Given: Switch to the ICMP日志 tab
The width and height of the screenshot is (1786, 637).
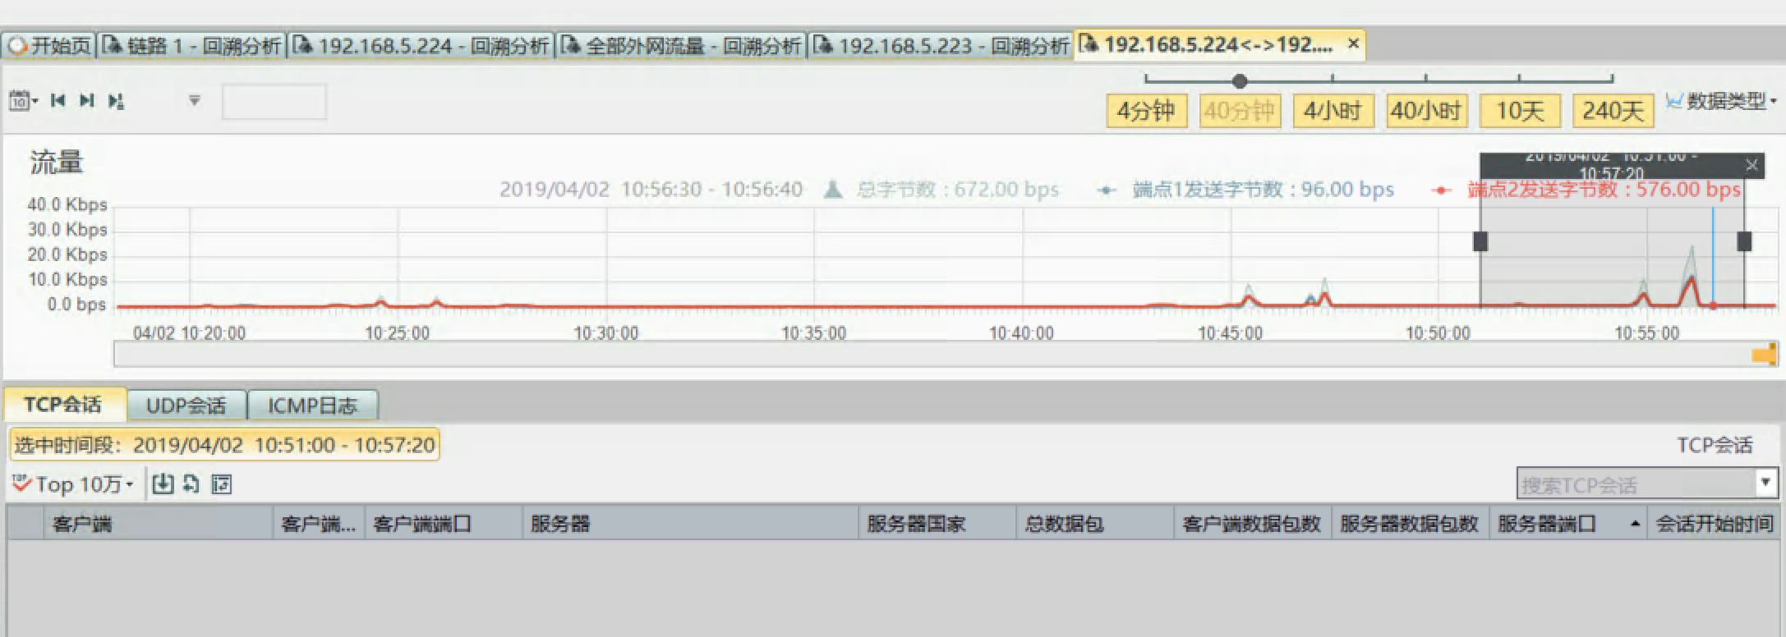Looking at the screenshot, I should pos(312,406).
